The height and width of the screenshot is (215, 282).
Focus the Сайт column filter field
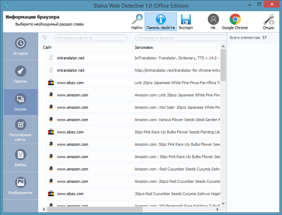coord(91,38)
